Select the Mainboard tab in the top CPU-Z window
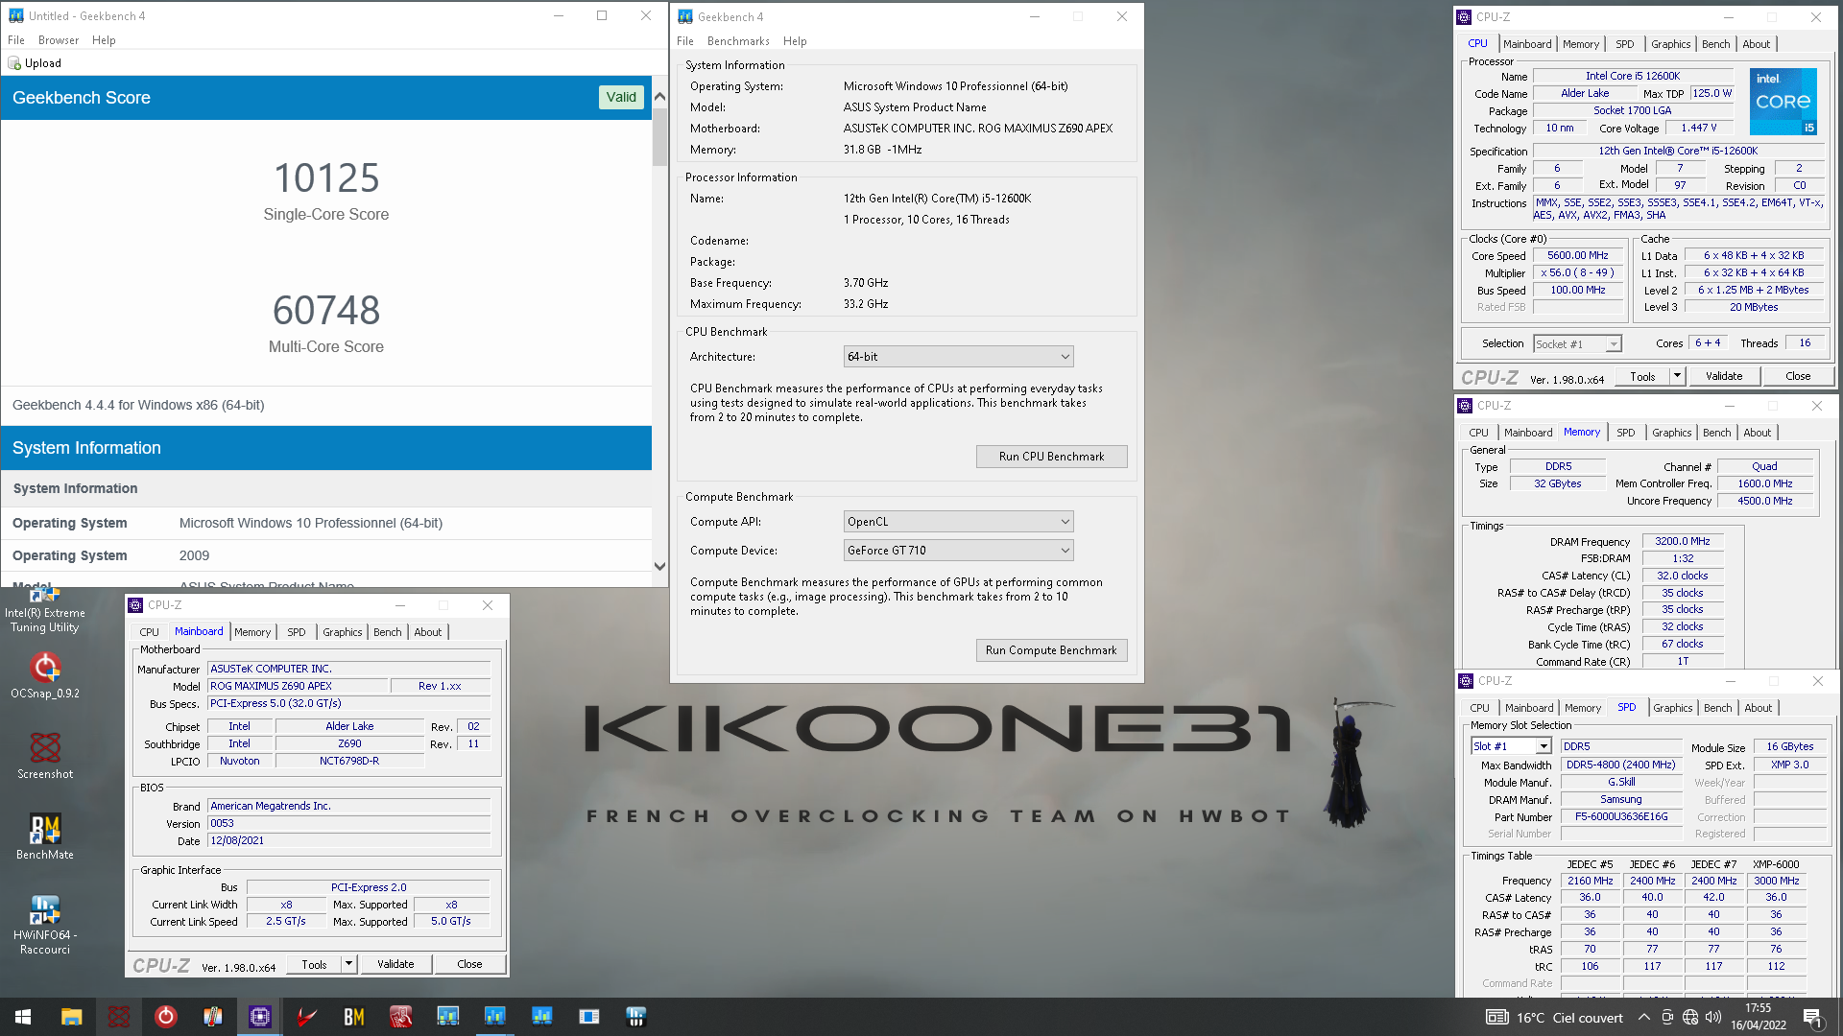 click(1526, 44)
